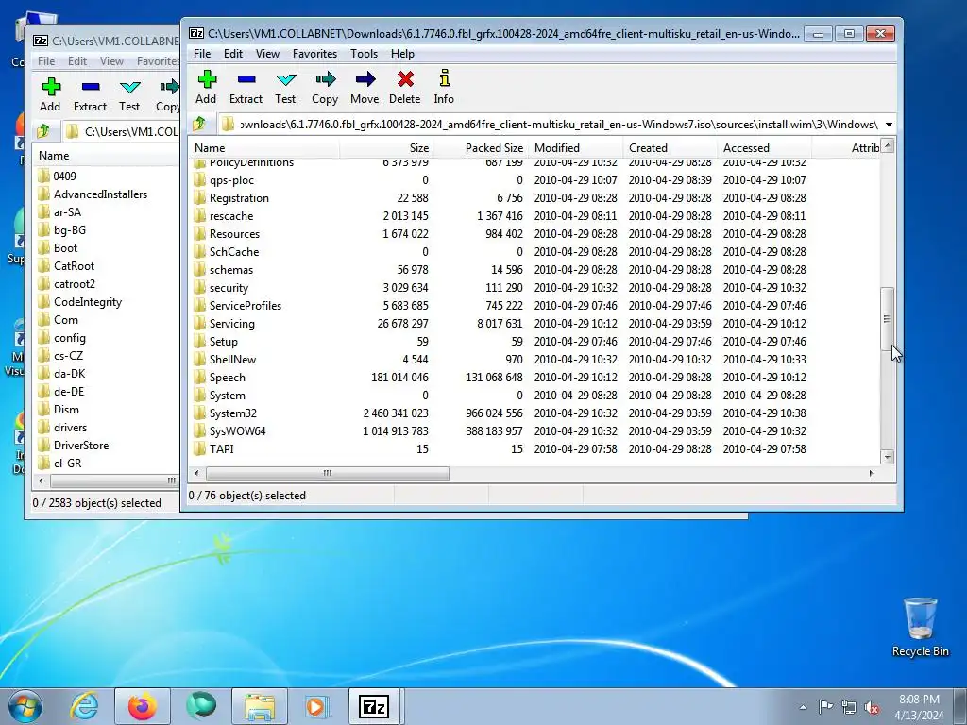Open Action Center flag in system tray
The height and width of the screenshot is (725, 967).
(x=825, y=706)
